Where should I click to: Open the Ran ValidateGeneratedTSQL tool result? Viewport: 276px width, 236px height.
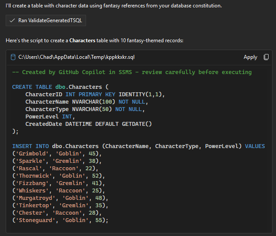(46, 20)
